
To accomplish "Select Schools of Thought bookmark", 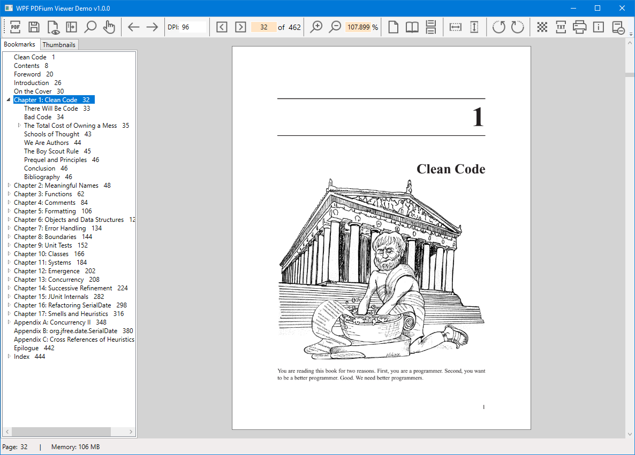I will tap(57, 134).
